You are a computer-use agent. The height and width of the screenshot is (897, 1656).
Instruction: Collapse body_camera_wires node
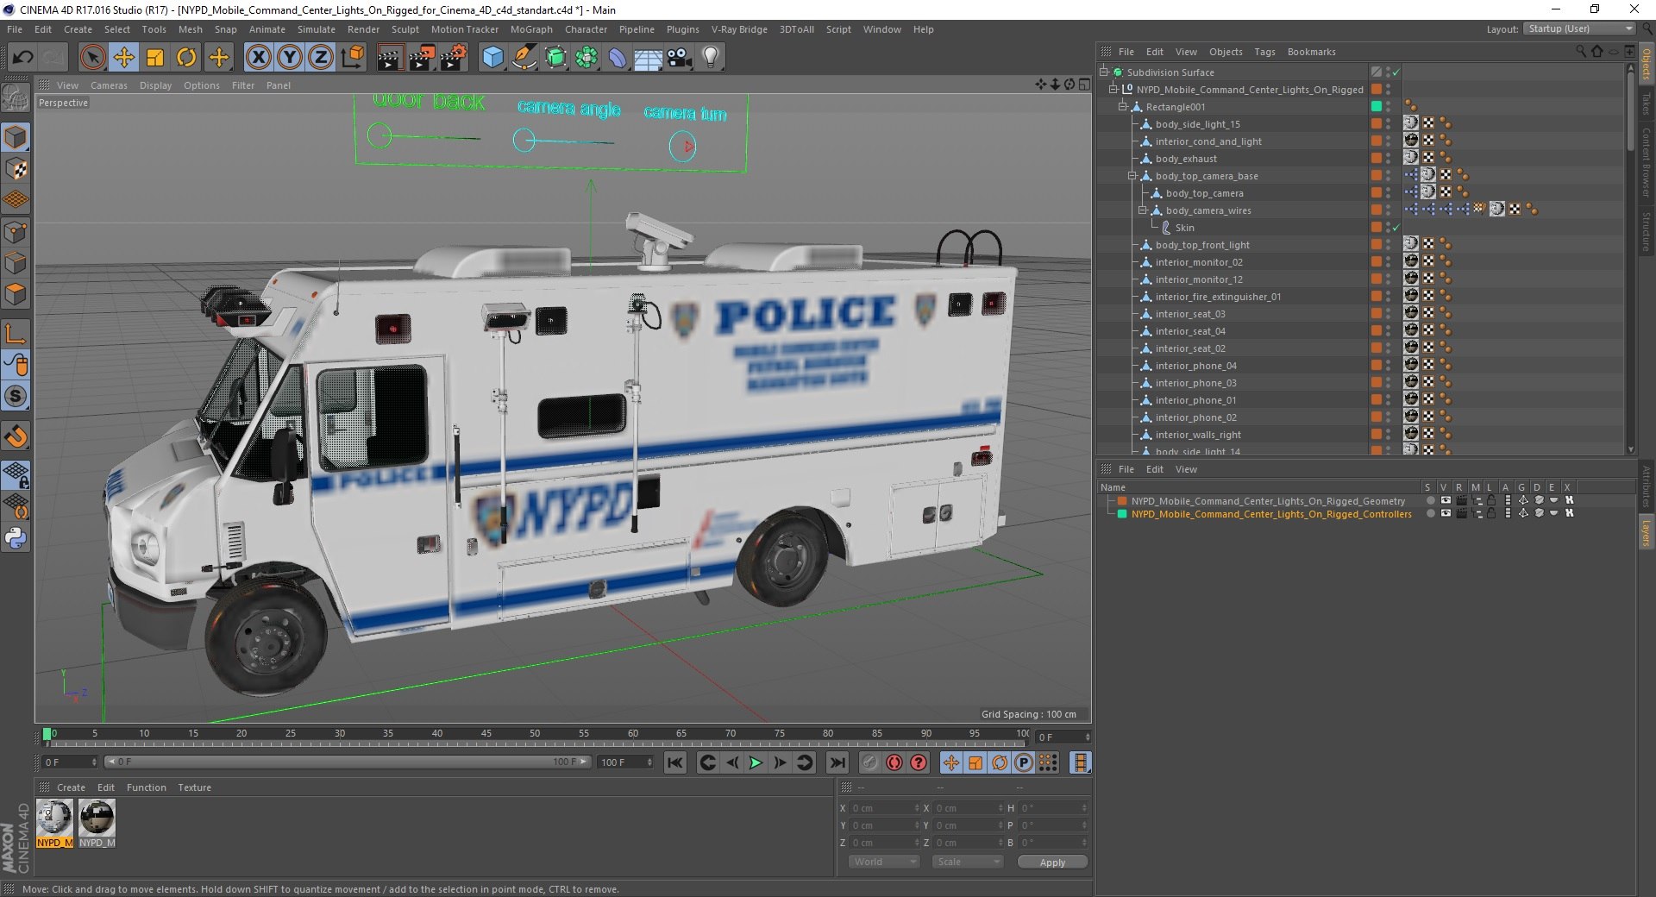click(1143, 210)
